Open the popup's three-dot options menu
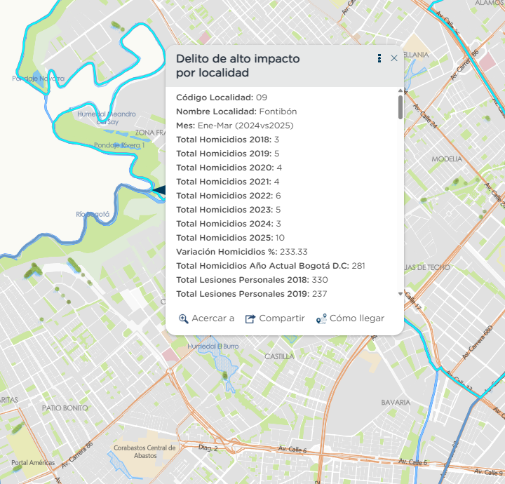Image resolution: width=505 pixels, height=484 pixels. (379, 59)
